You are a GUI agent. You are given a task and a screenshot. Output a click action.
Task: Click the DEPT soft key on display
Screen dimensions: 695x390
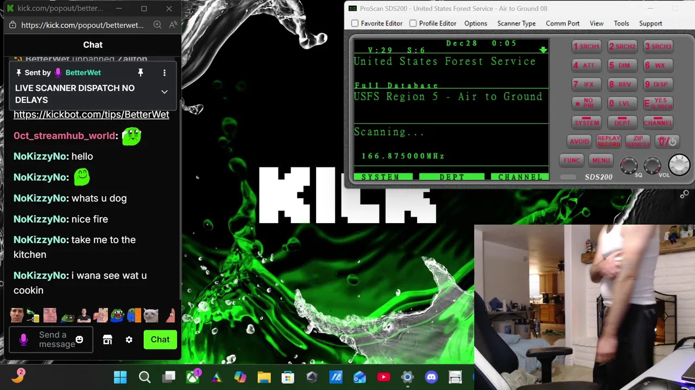click(x=452, y=177)
